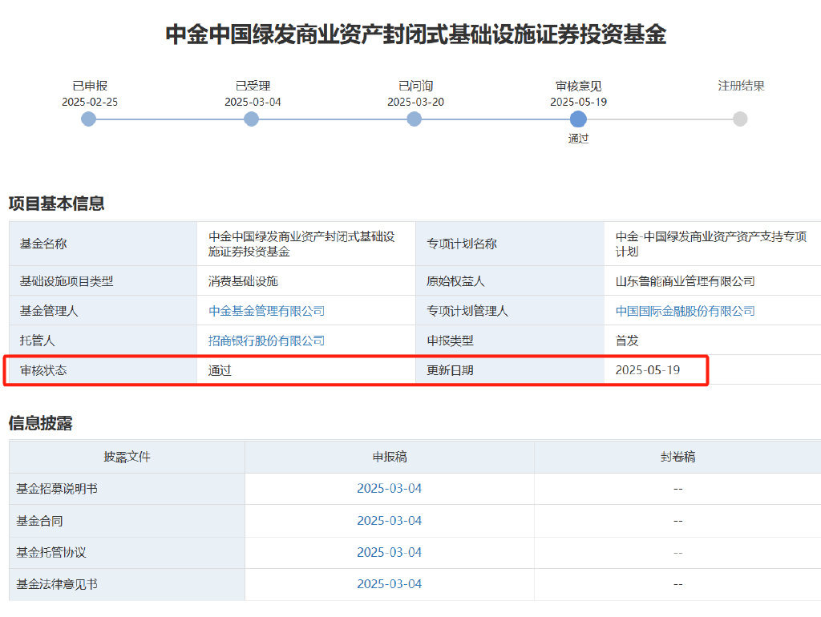
Task: Click the 已申报 timeline node dot
Action: pos(88,119)
